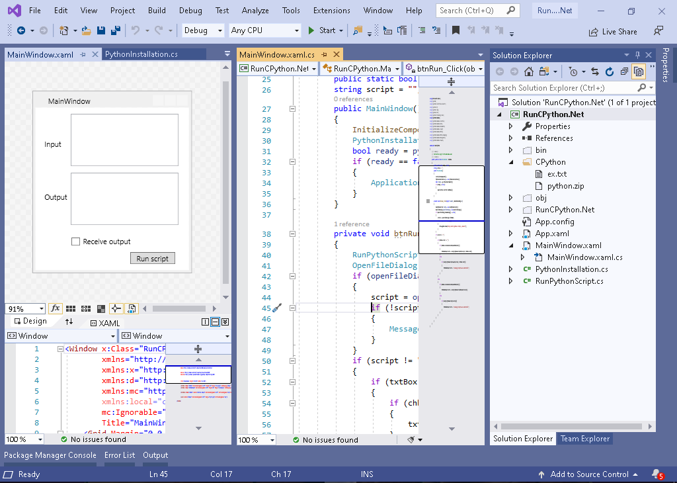Click the Swap Panes arrows icon

tap(69, 322)
